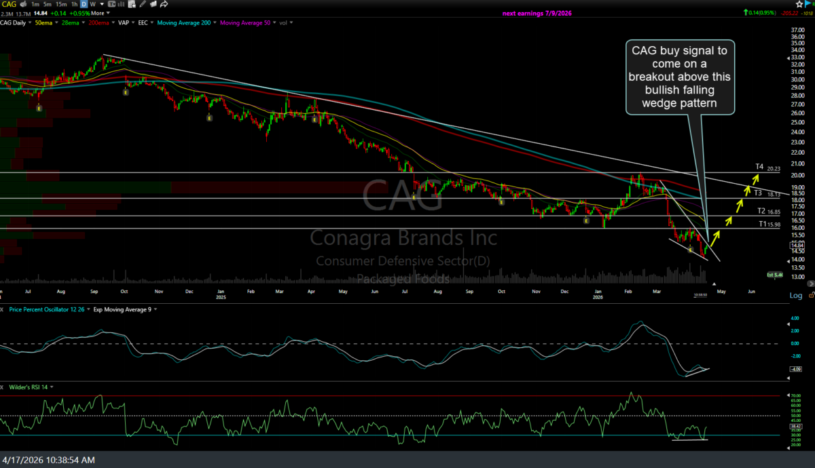The image size is (815, 468).
Task: Select the pencil drawing tool
Action: point(142,4)
